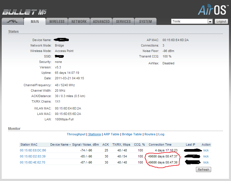Open station 00:15:6D:D2:83:39 details
The height and width of the screenshot is (181, 231).
[x=33, y=156]
